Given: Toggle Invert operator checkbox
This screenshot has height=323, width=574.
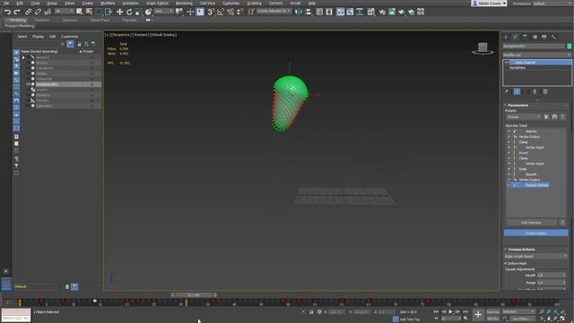Looking at the screenshot, I should click(x=509, y=153).
